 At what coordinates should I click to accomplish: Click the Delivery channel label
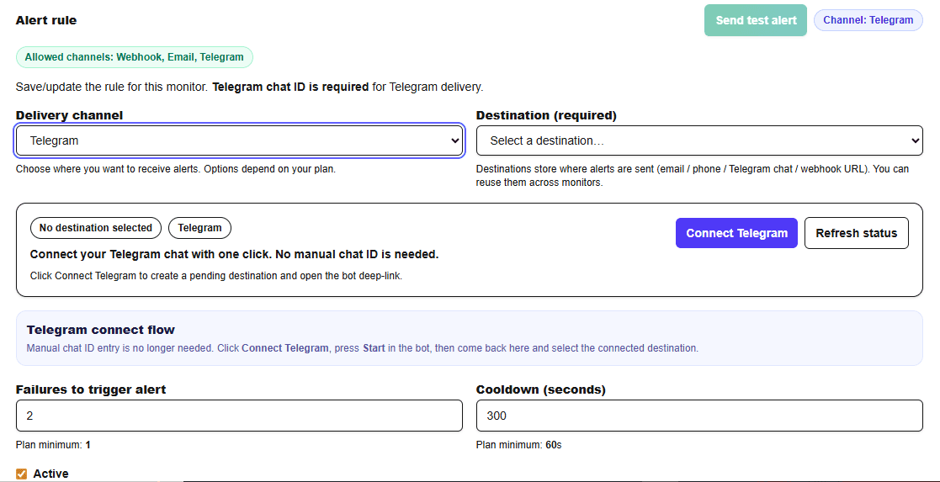70,116
